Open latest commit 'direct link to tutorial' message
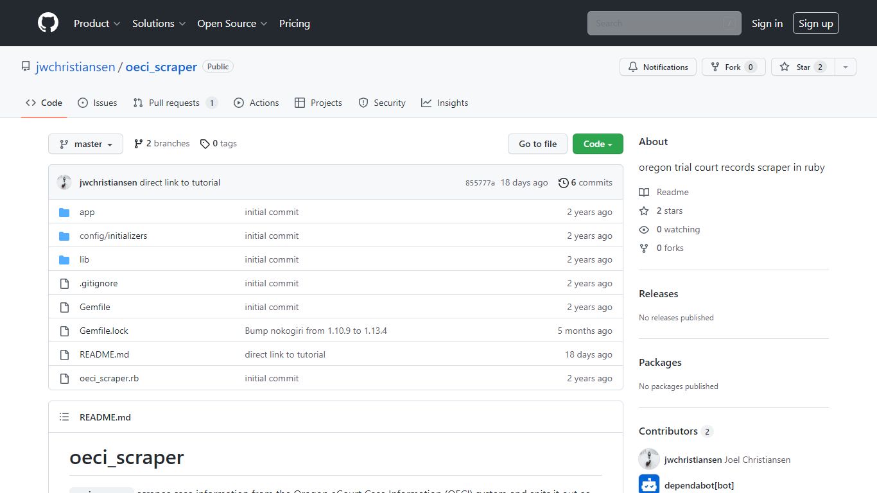Image resolution: width=877 pixels, height=493 pixels. click(x=180, y=182)
